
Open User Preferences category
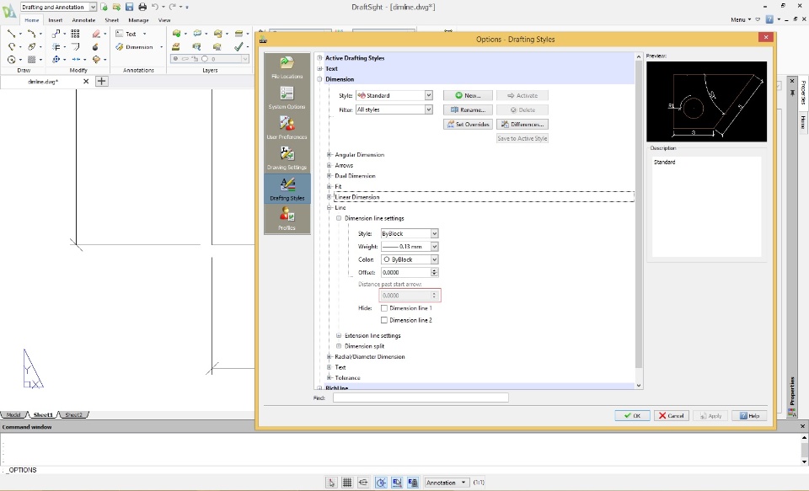tap(287, 127)
